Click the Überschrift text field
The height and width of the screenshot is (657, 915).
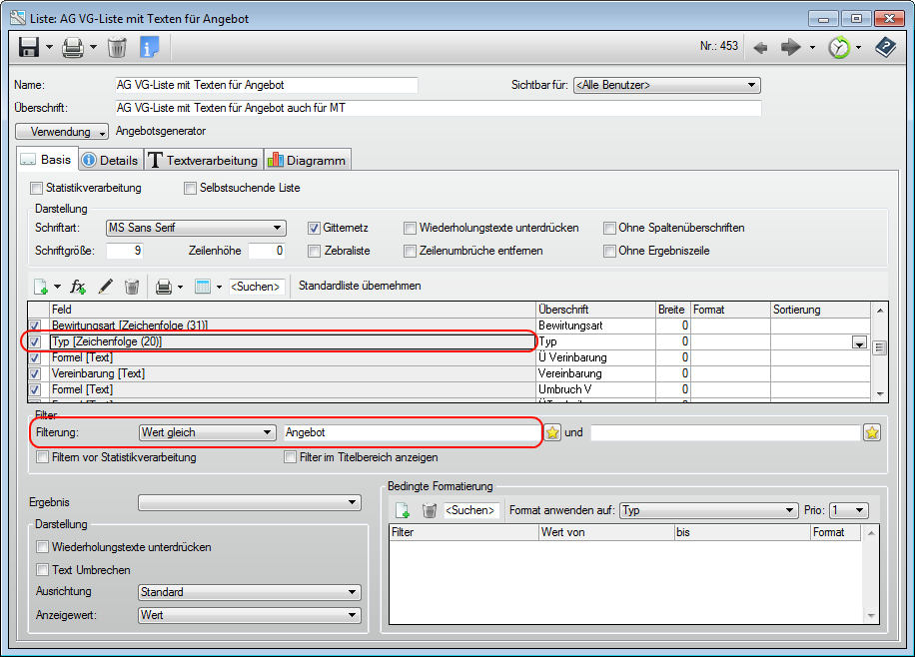click(438, 108)
